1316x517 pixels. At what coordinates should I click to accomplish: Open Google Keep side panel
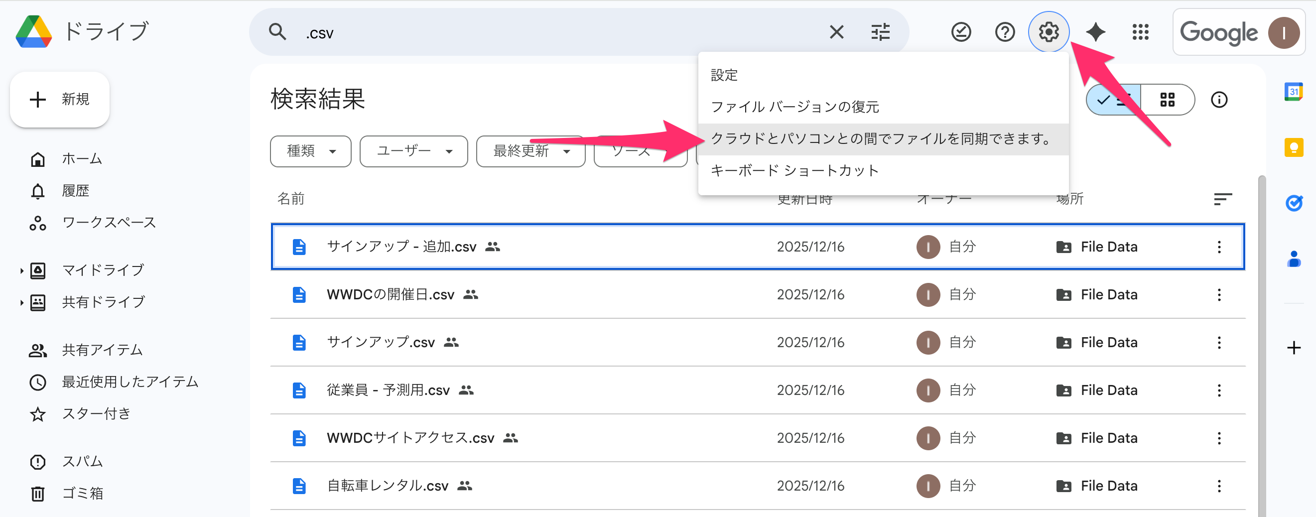(x=1293, y=147)
